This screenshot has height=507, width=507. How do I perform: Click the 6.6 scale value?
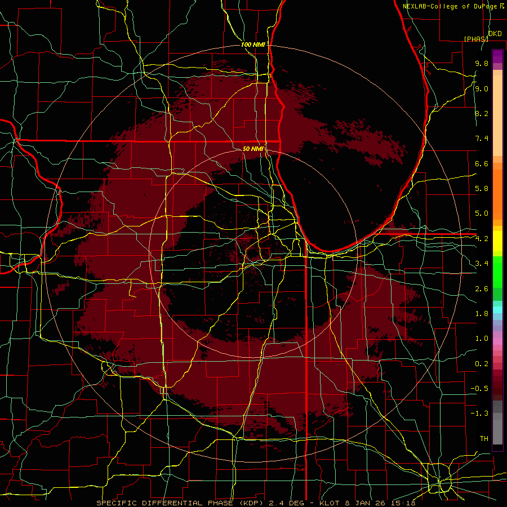tap(482, 163)
